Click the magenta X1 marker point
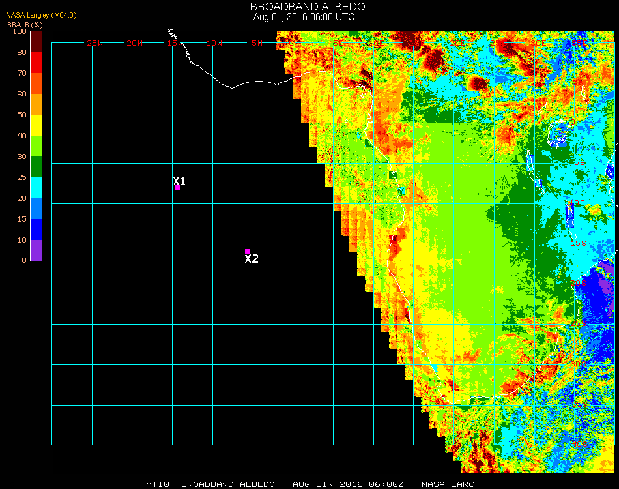Viewport: 619px width, 489px height. [x=177, y=188]
